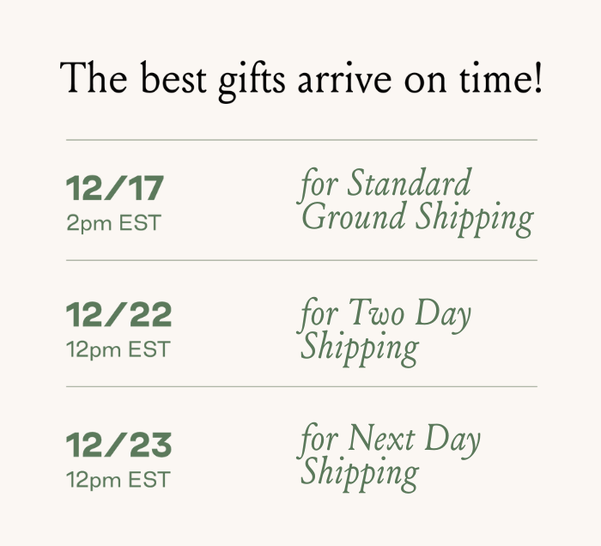The image size is (601, 546).
Task: Click '12pm EST' under the 12/22 date
Action: [118, 350]
